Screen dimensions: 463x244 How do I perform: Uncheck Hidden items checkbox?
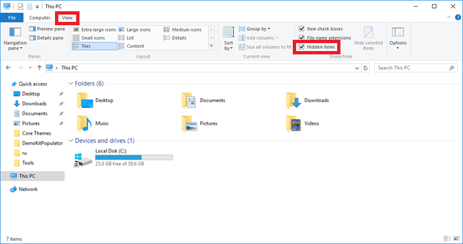click(x=301, y=46)
